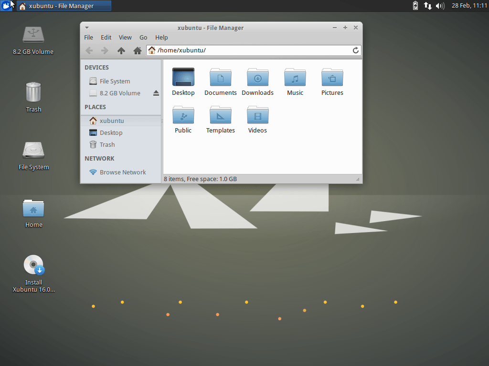Click the clock showing 28 Feb, 11:11
This screenshot has width=489, height=366.
pyautogui.click(x=469, y=6)
